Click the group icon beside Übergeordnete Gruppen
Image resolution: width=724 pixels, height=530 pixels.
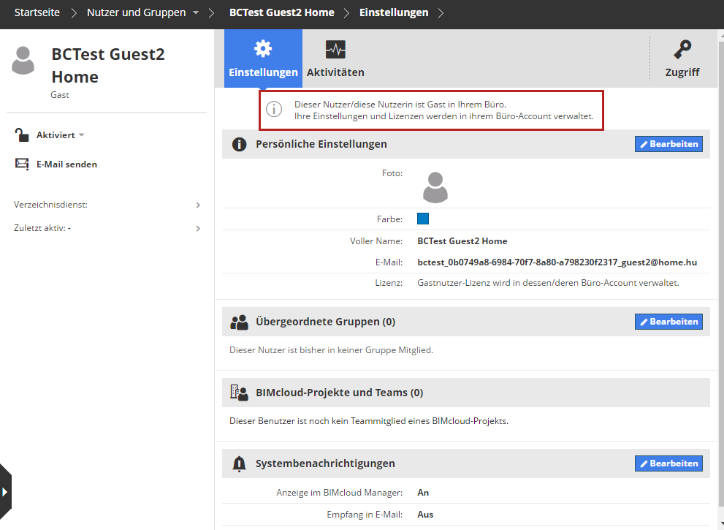point(239,322)
